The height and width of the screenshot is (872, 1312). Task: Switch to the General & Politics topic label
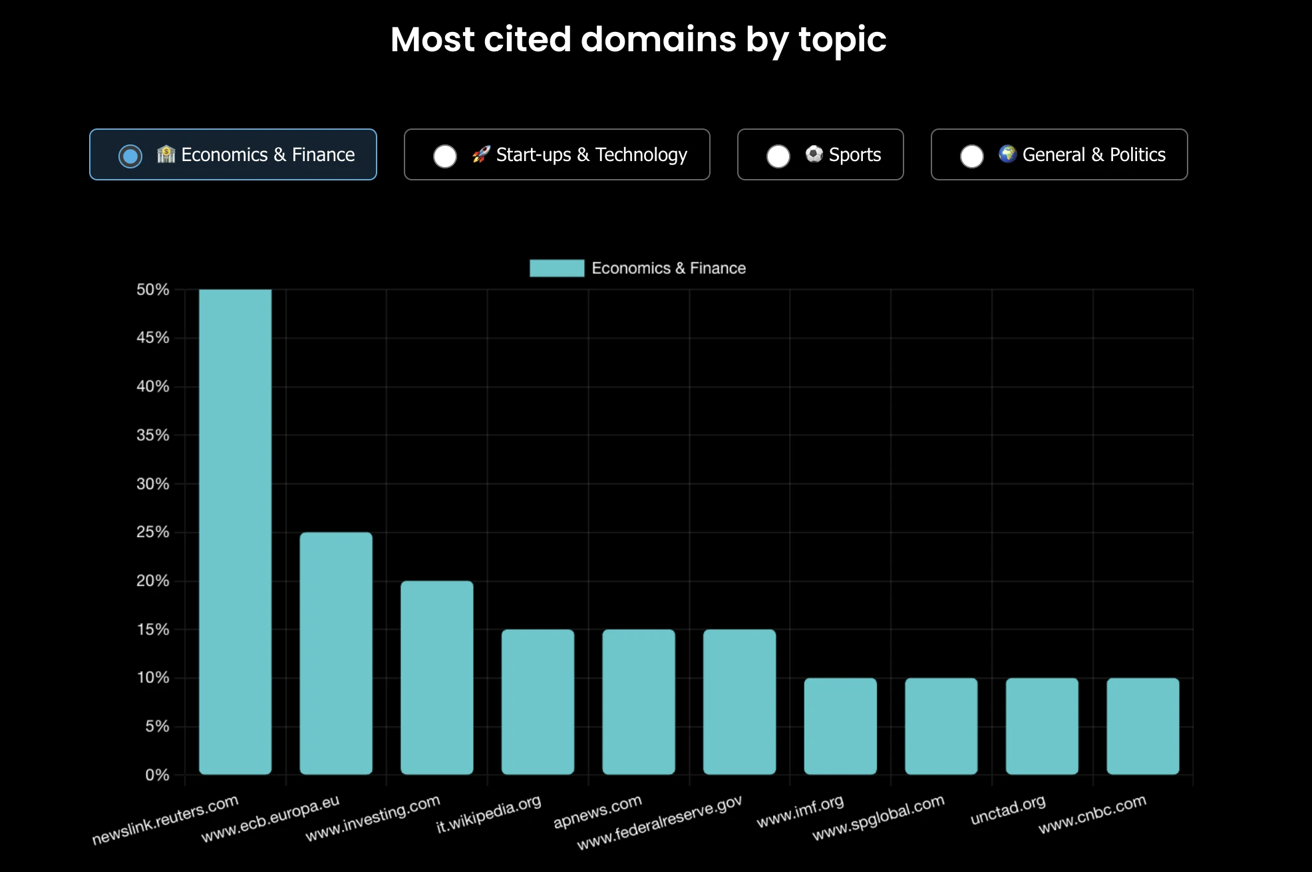[x=1094, y=155]
